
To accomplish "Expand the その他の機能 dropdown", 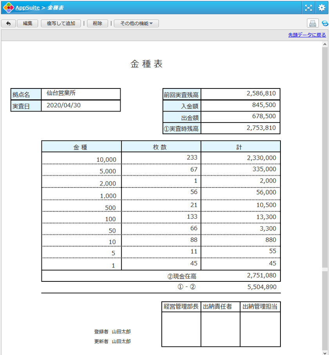I will pos(136,23).
